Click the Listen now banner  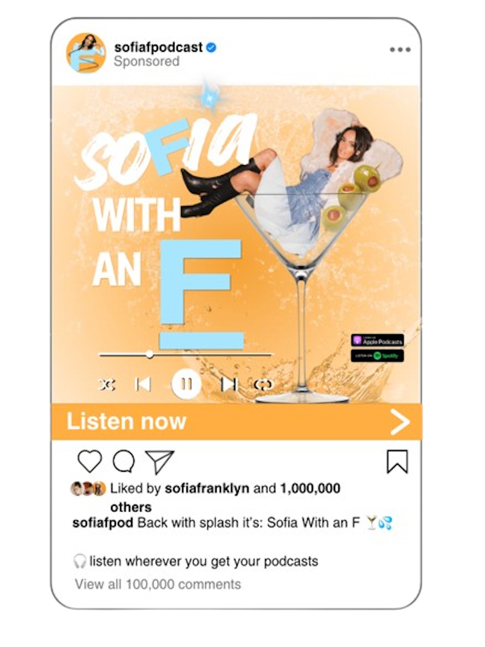click(237, 422)
